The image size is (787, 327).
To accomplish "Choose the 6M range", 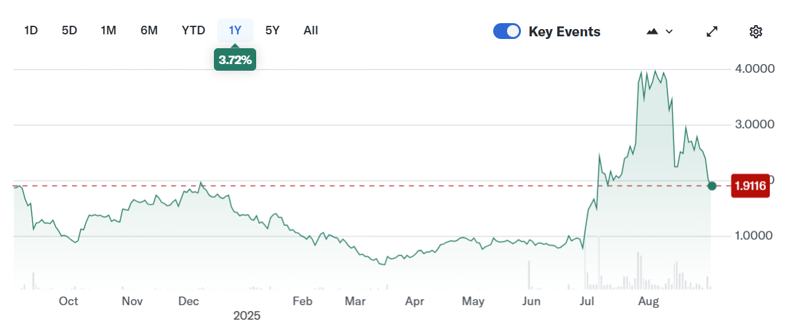I will (x=149, y=30).
